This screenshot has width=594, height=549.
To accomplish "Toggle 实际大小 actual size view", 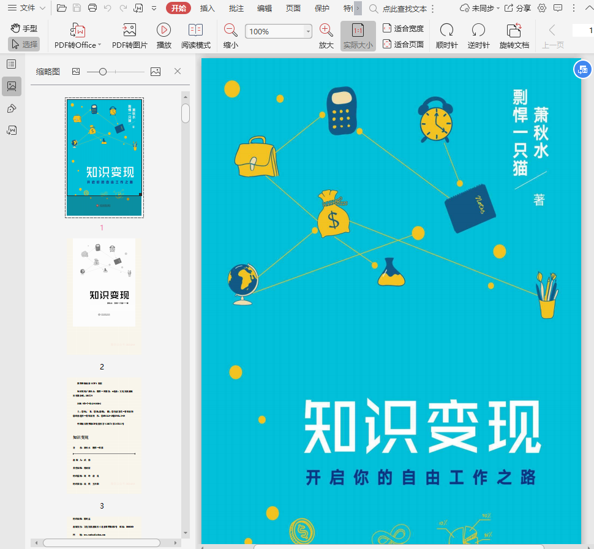I will click(358, 36).
